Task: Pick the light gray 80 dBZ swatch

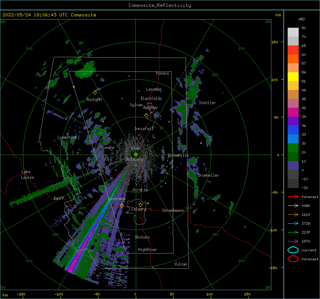Action: pyautogui.click(x=293, y=32)
